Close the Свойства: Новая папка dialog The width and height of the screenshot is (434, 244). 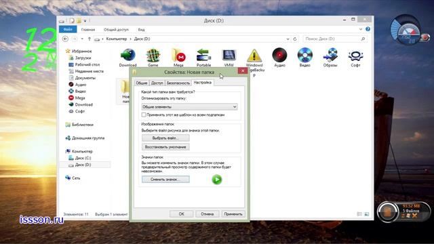(243, 70)
